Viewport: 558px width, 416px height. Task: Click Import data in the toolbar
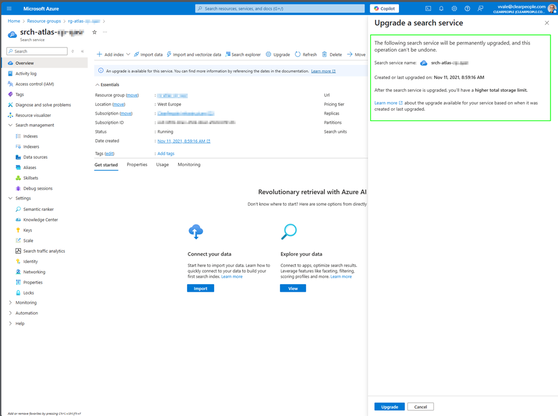pyautogui.click(x=148, y=54)
